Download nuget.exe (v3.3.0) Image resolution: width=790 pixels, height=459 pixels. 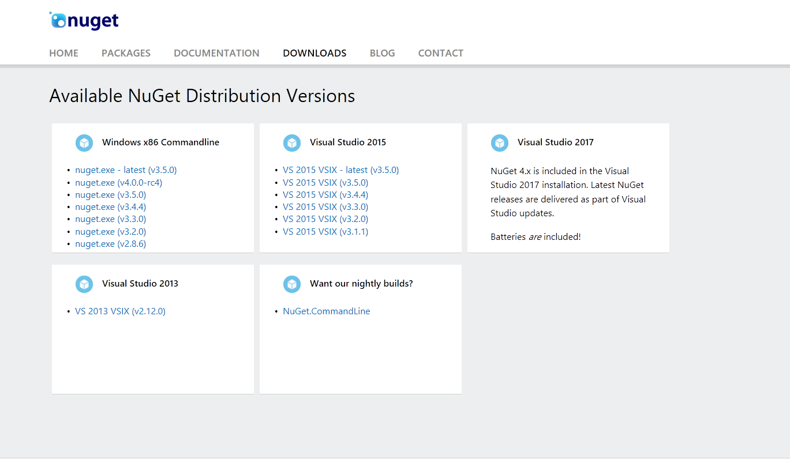[110, 219]
